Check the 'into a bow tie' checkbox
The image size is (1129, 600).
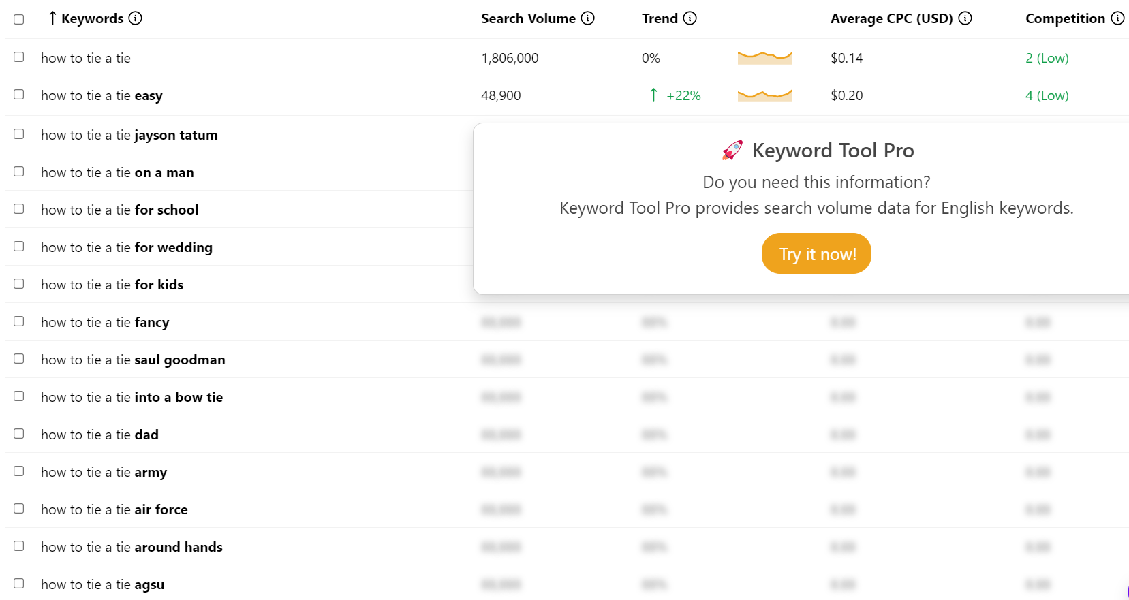(x=19, y=396)
